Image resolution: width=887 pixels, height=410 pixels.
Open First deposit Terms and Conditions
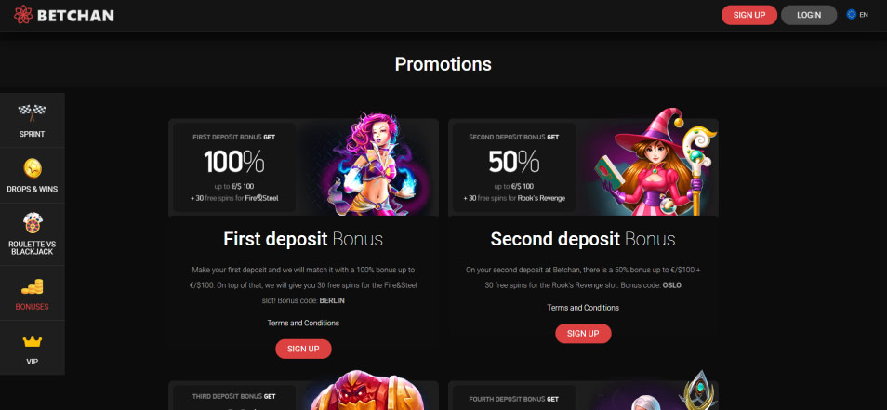point(303,323)
